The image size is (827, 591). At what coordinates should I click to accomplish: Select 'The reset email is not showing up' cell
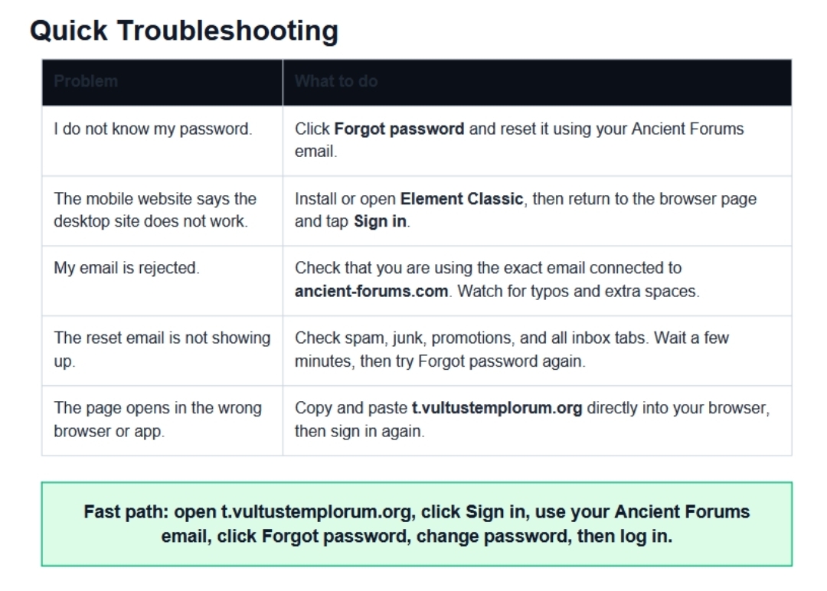point(162,349)
